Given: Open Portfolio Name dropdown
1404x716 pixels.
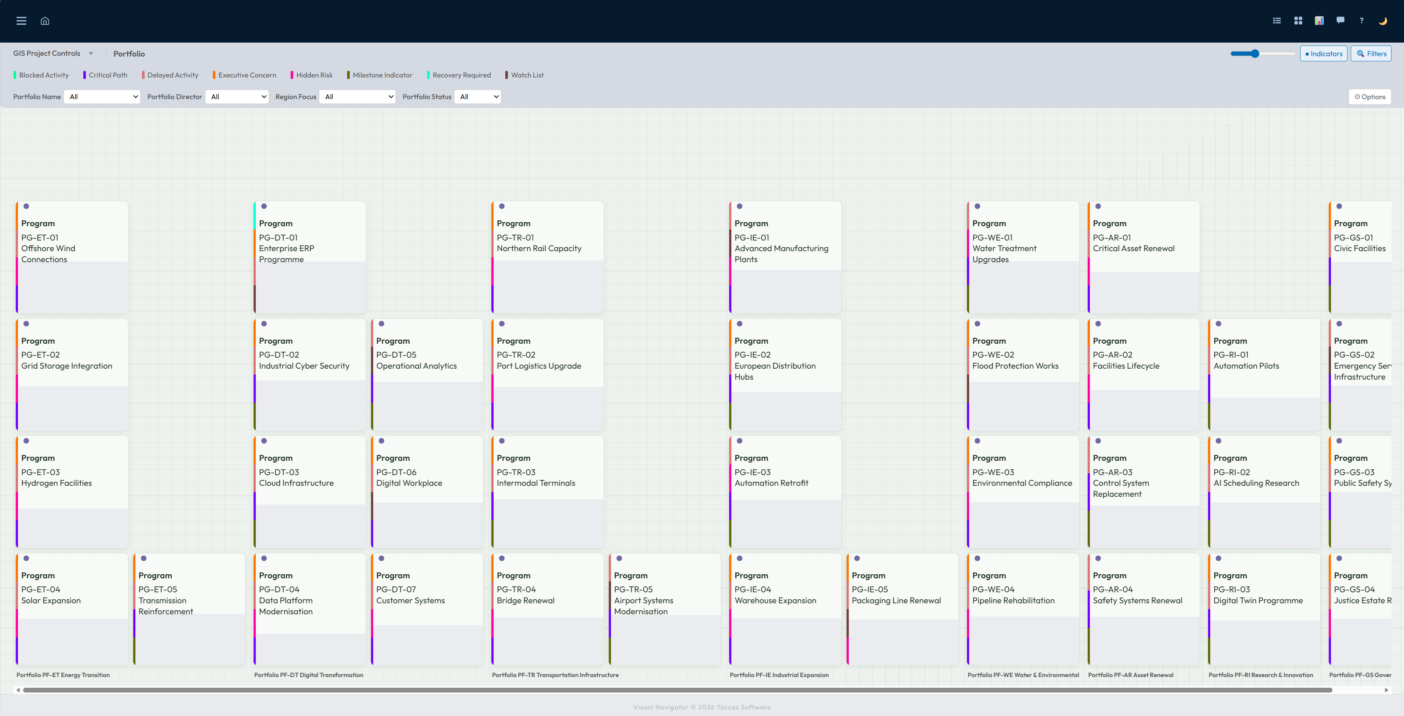Looking at the screenshot, I should 102,97.
